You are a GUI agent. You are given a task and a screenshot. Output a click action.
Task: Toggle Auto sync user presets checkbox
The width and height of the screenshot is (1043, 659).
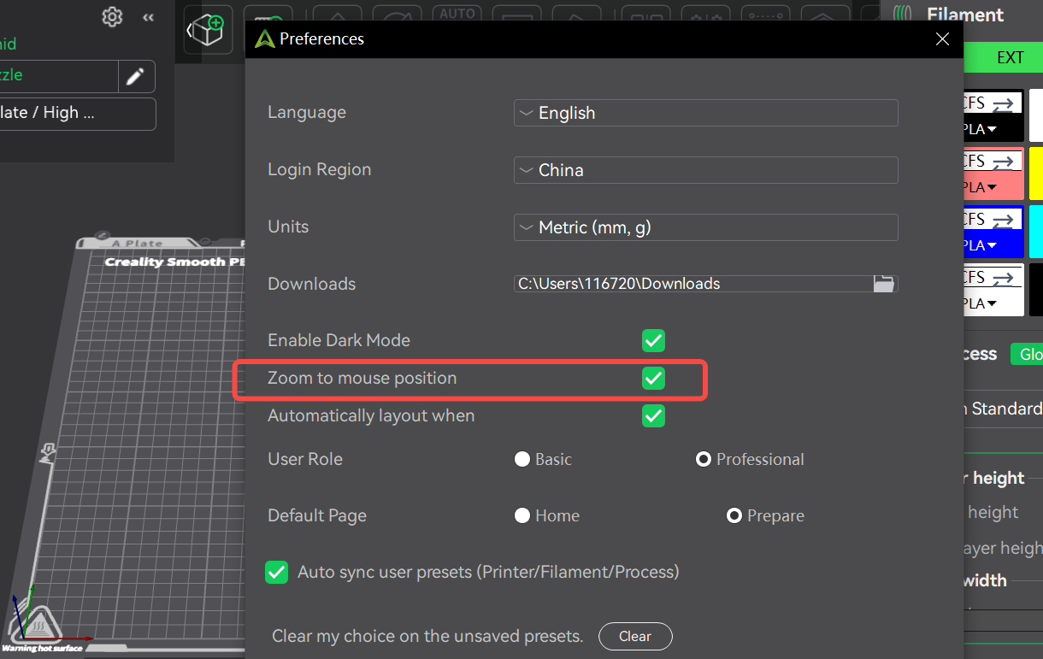click(x=276, y=572)
